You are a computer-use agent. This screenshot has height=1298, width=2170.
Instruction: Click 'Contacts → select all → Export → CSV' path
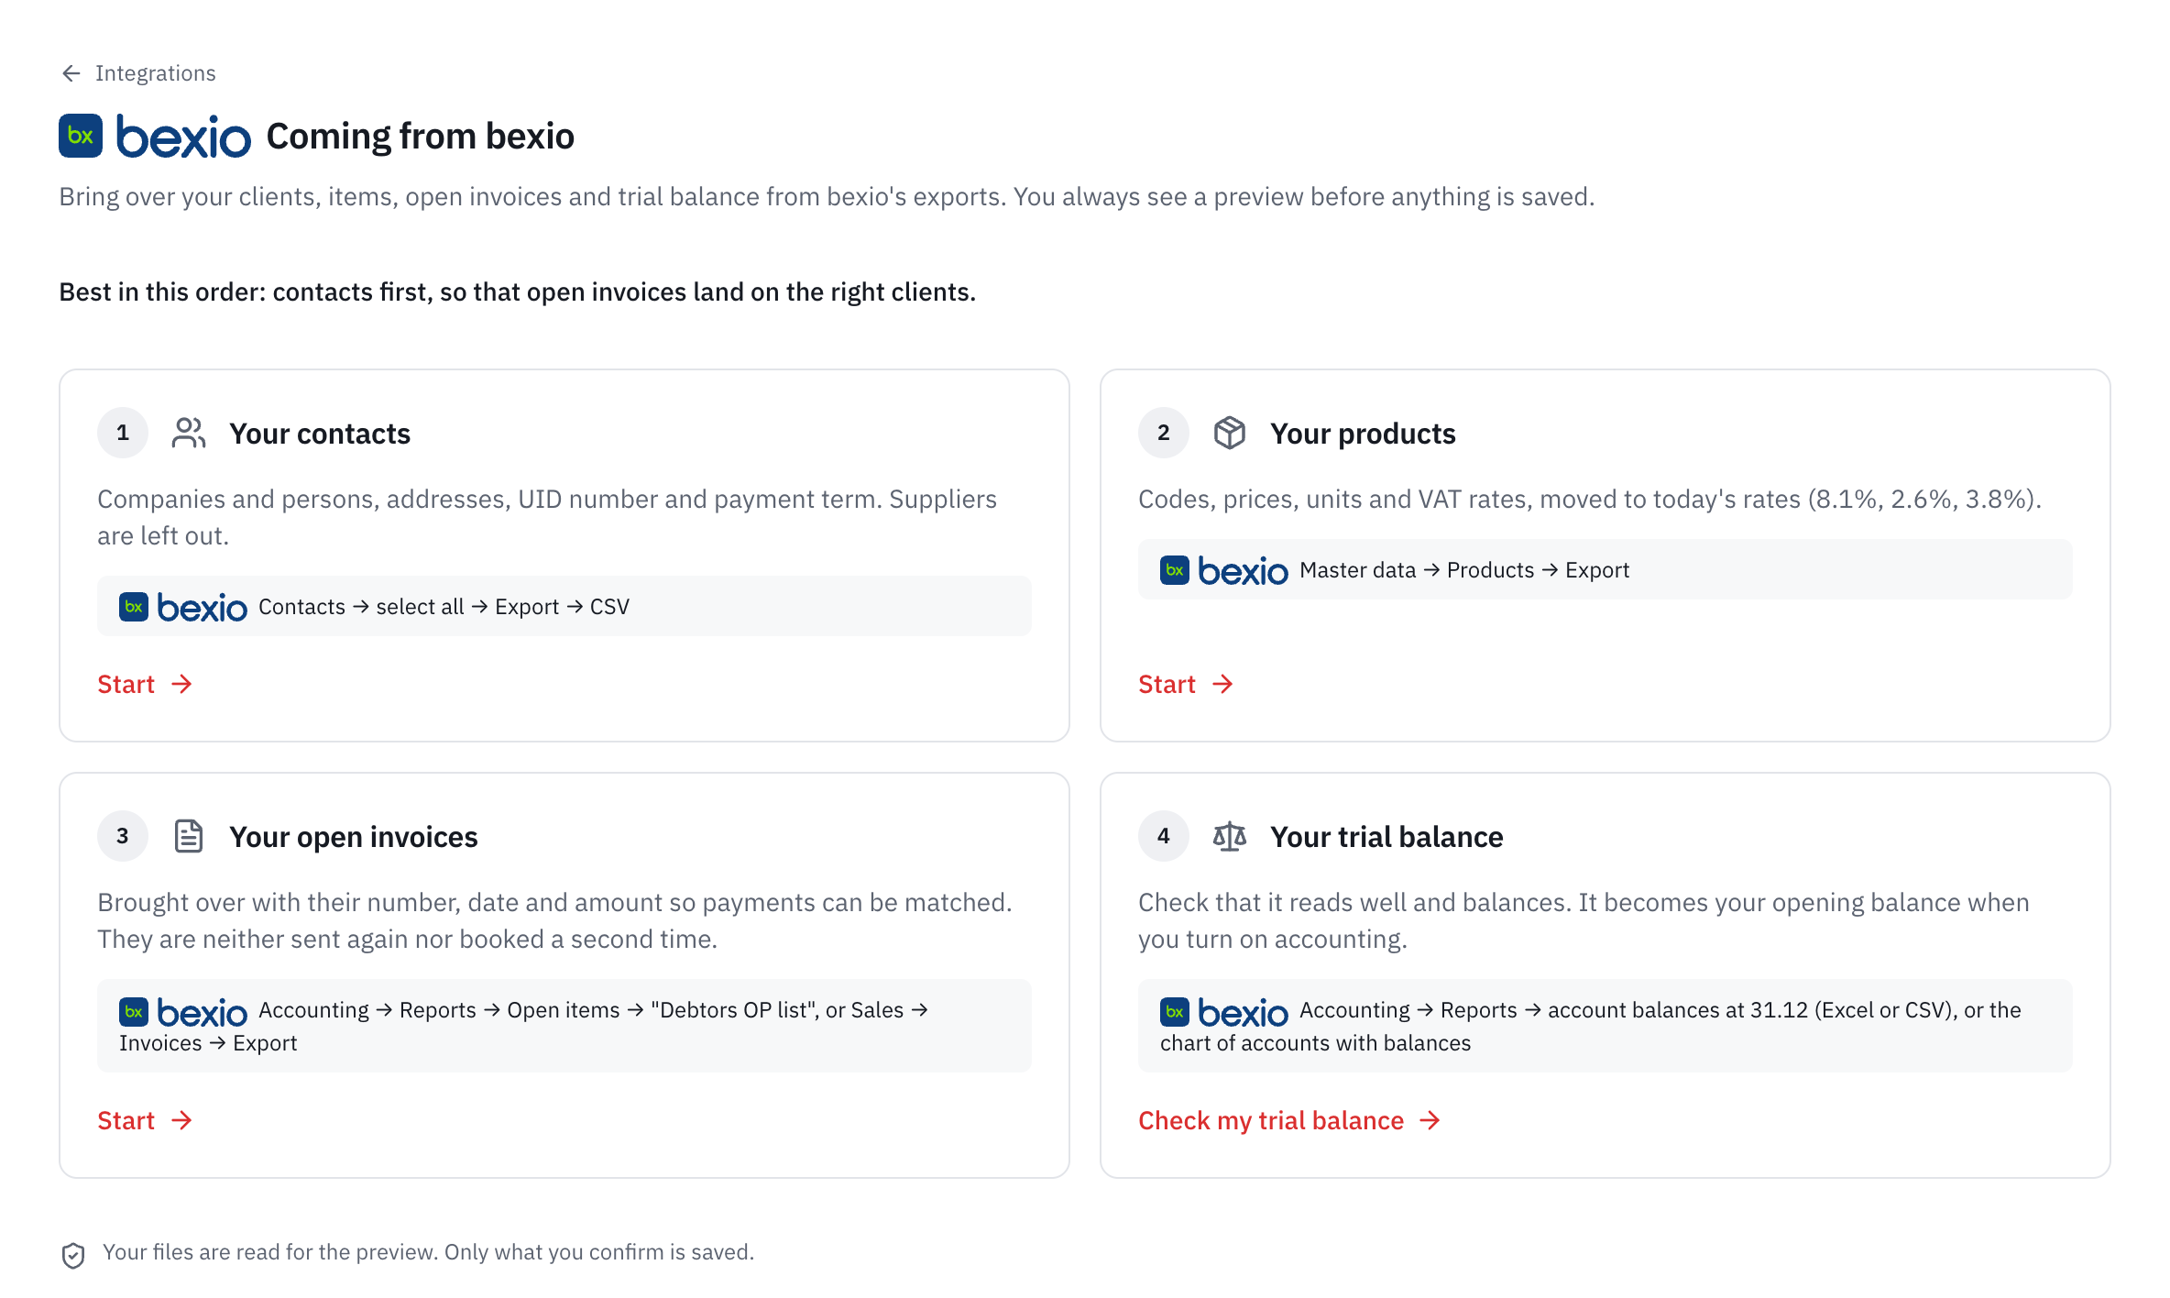pos(444,607)
